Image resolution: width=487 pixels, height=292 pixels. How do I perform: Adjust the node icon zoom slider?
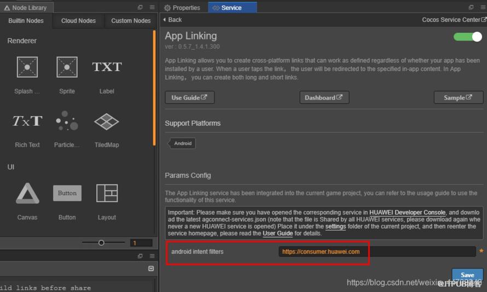click(x=101, y=243)
